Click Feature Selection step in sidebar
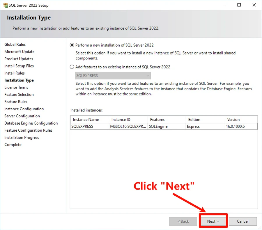Image resolution: width=262 pixels, height=230 pixels. tap(19, 95)
